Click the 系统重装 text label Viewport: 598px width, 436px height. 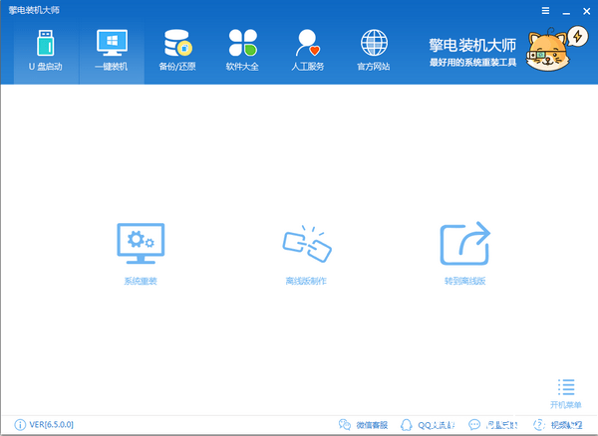[141, 282]
